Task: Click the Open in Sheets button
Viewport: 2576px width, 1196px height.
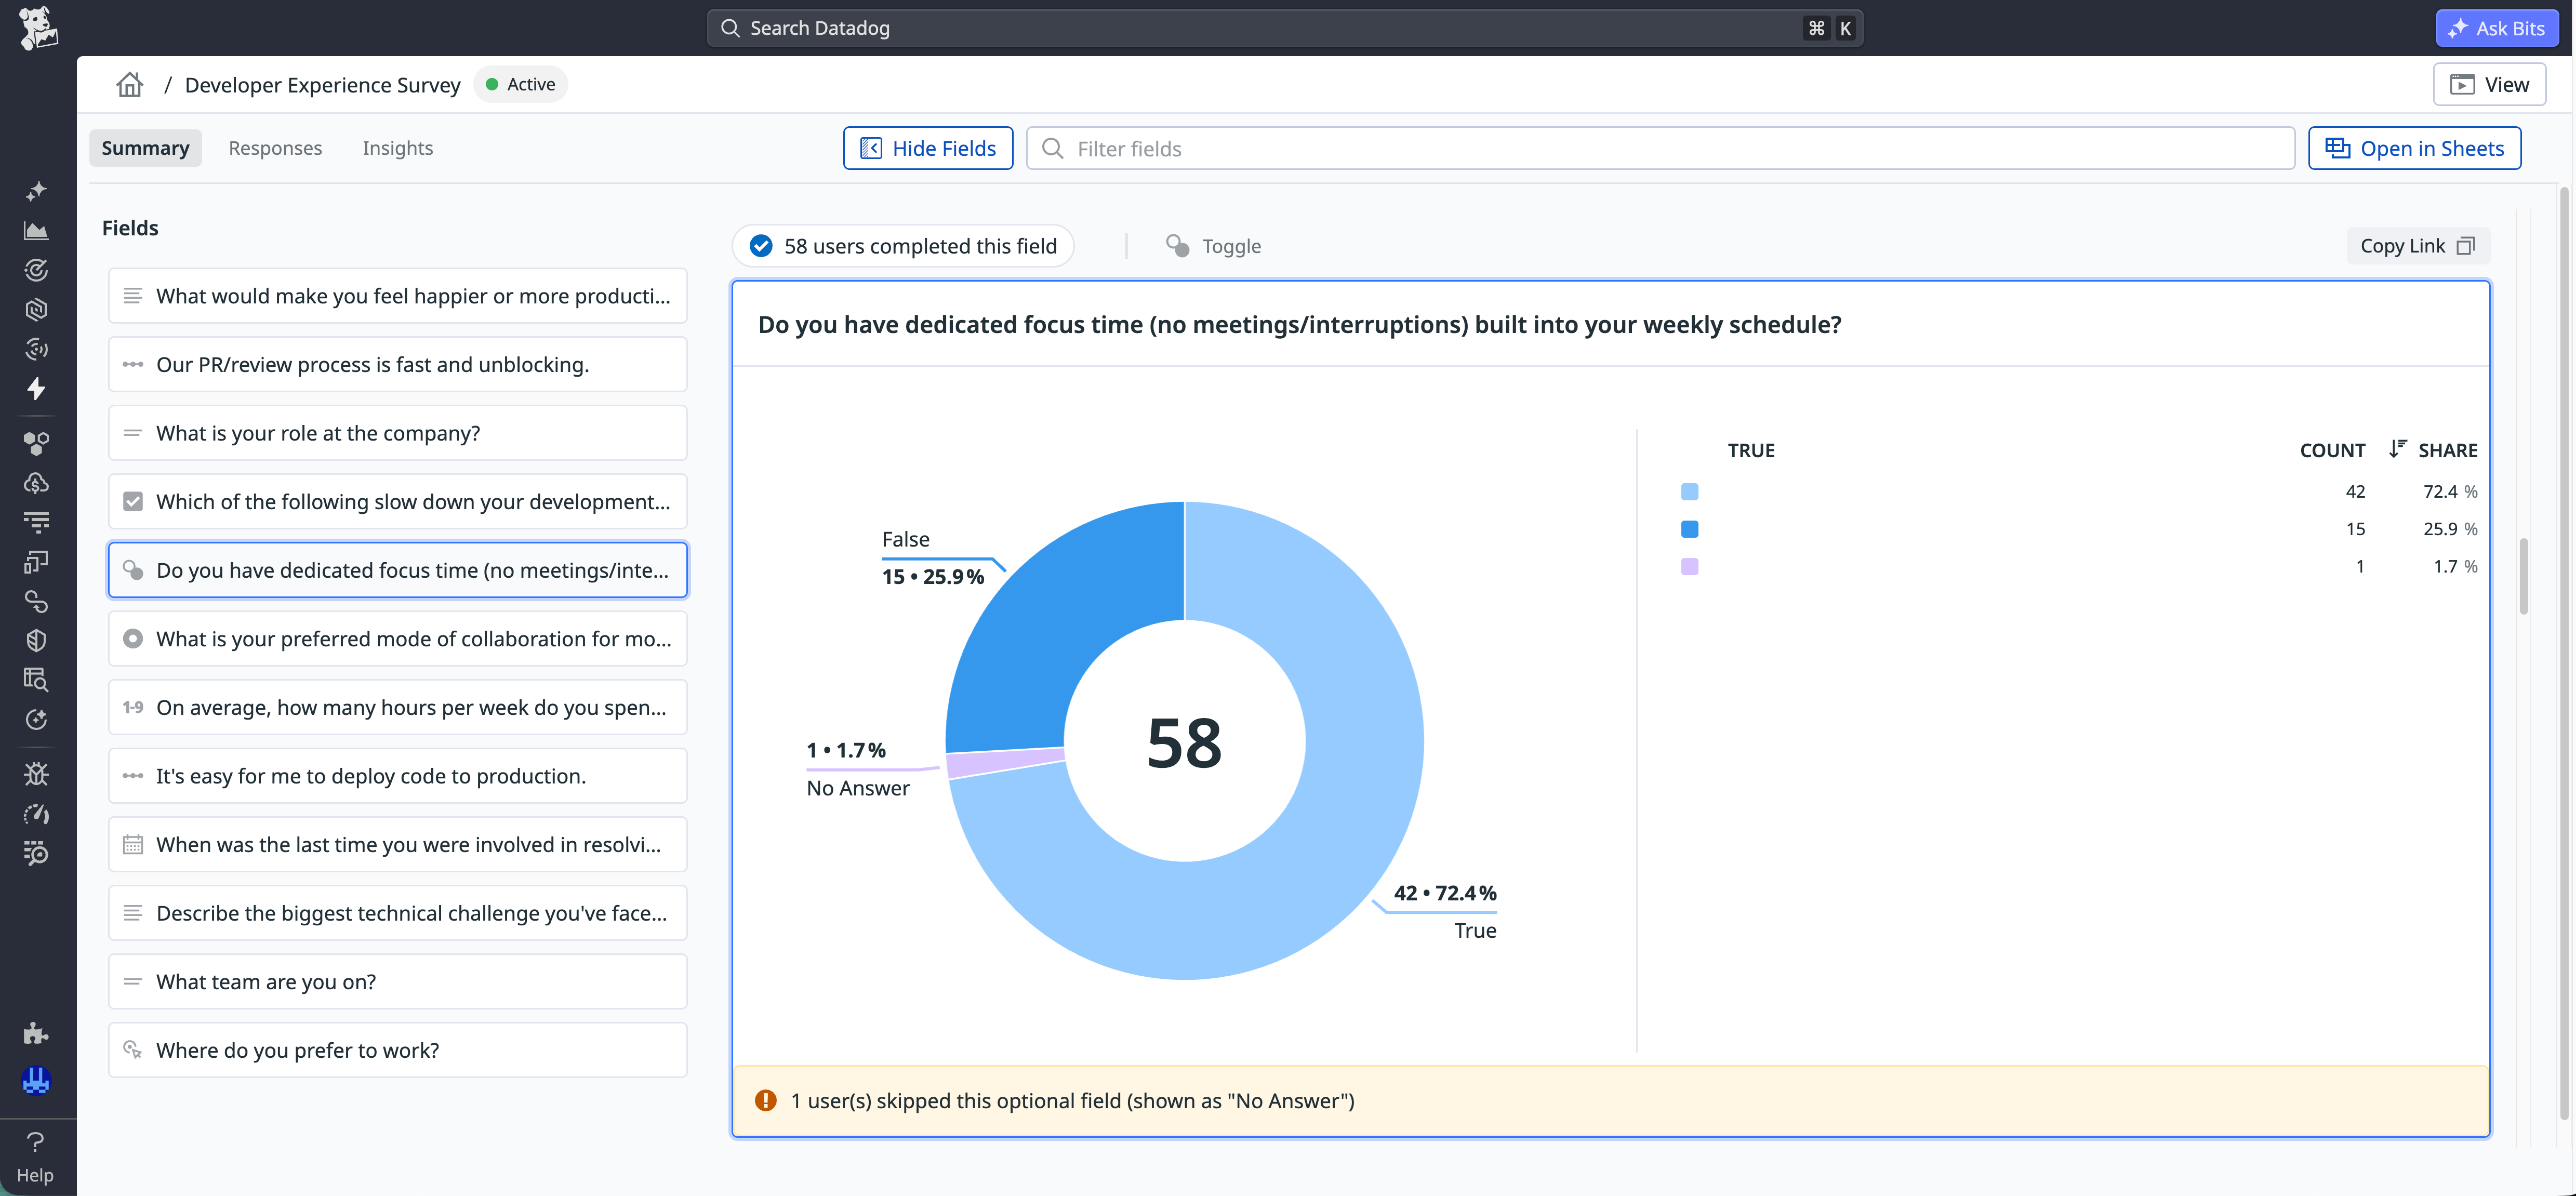Action: tap(2414, 147)
